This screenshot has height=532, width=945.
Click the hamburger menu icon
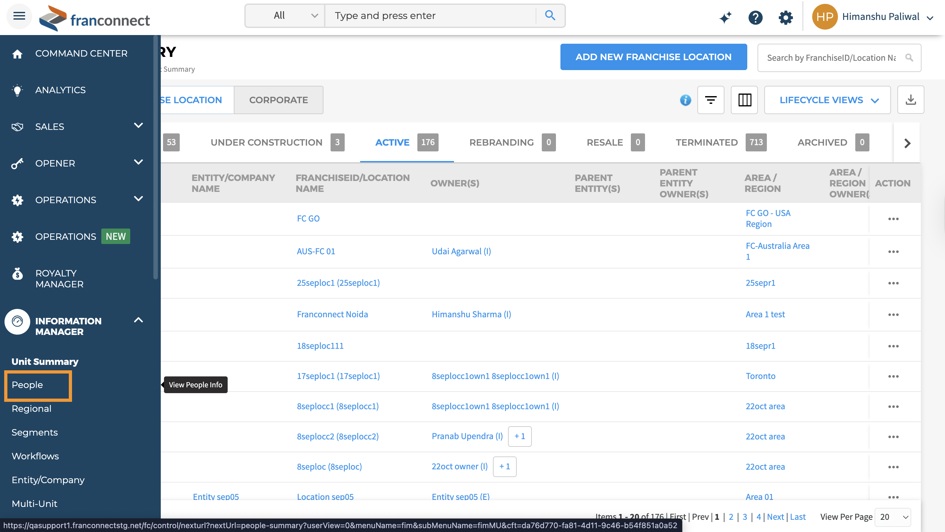(19, 16)
